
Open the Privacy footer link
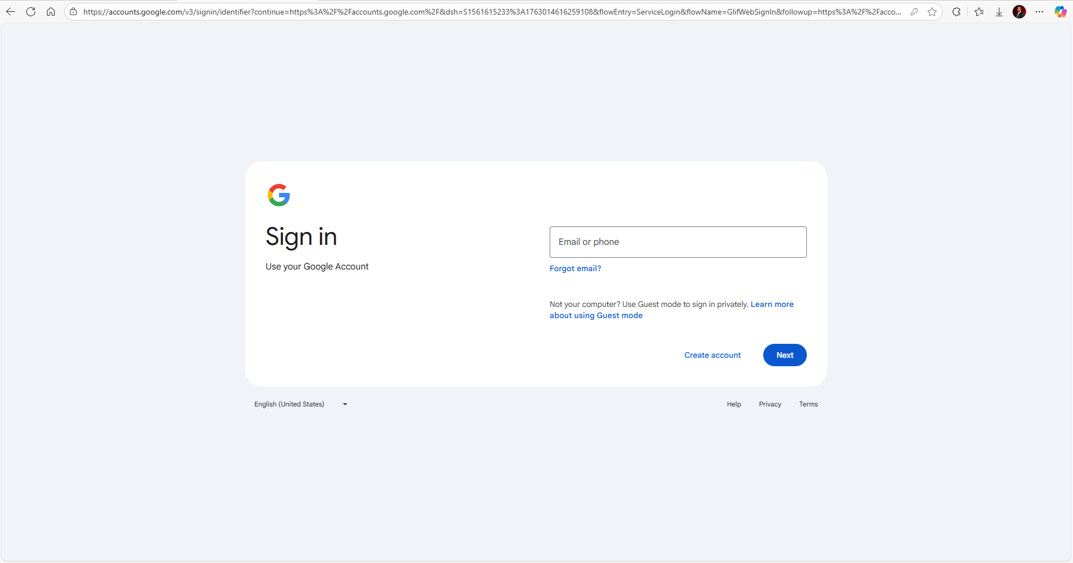769,404
